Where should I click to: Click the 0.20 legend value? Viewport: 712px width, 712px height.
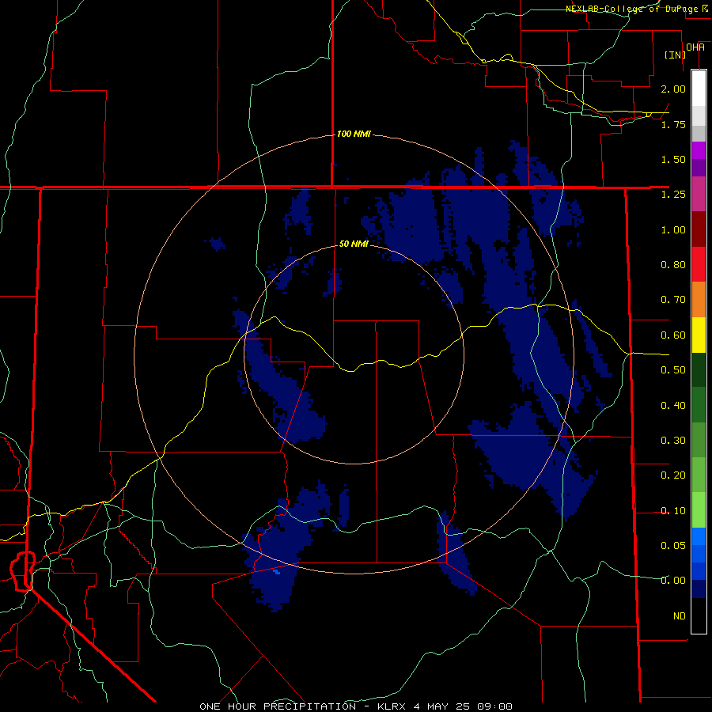(673, 475)
